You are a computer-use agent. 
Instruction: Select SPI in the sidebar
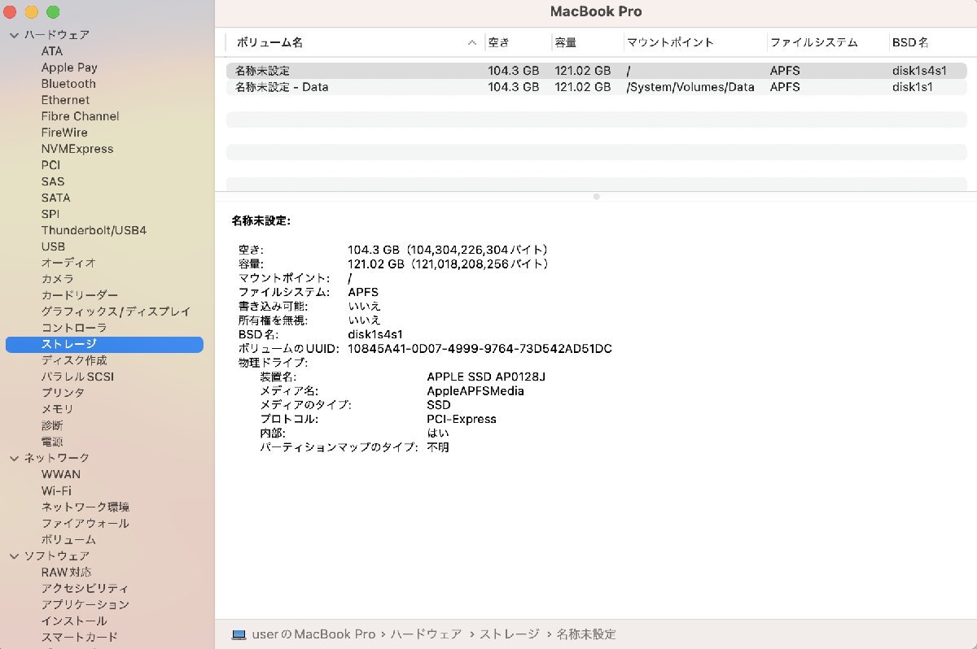point(50,214)
